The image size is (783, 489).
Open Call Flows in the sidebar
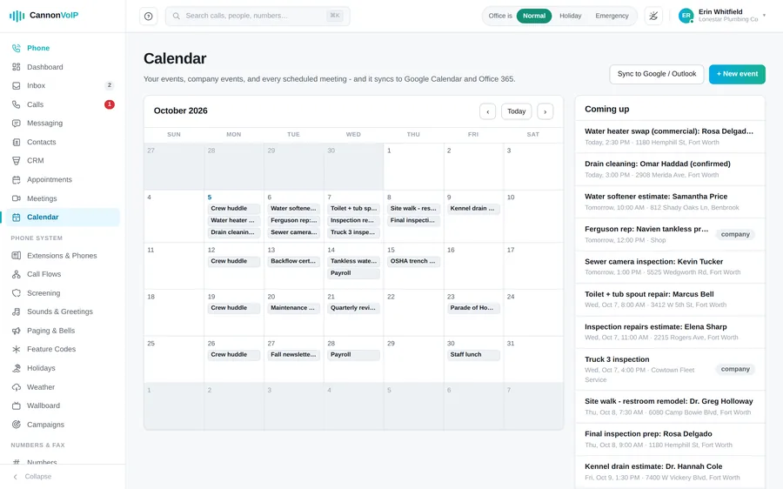tap(63, 274)
